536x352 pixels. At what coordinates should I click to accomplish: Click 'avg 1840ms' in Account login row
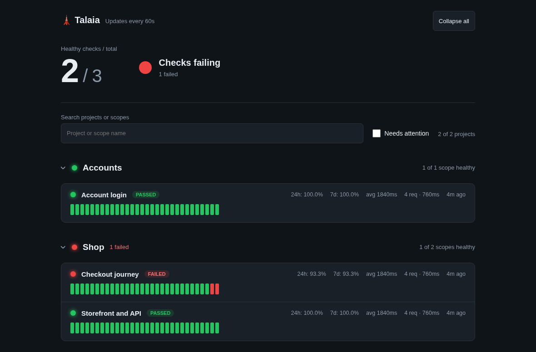tap(382, 195)
